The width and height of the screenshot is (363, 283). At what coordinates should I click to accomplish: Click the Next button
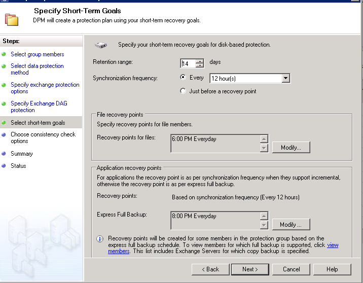[x=250, y=269]
